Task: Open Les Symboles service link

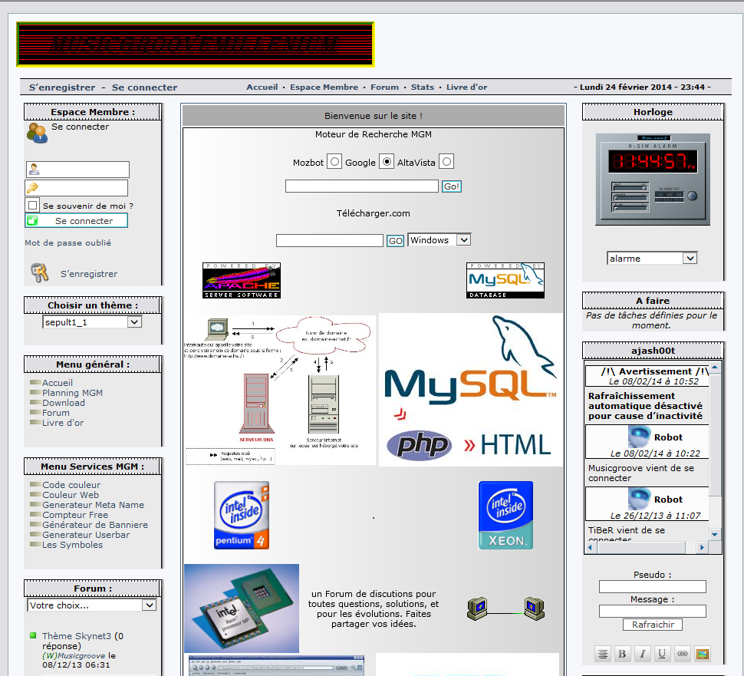Action: click(x=72, y=545)
